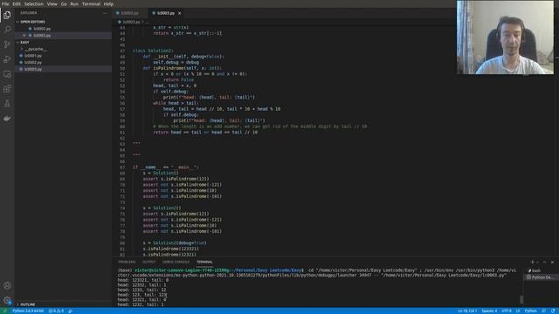The height and width of the screenshot is (314, 559).
Task: Click the Python language mode indicator
Action: [x=530, y=311]
